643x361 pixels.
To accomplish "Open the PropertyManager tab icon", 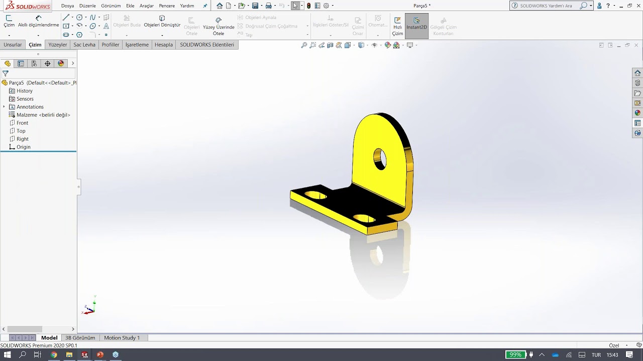I will pyautogui.click(x=21, y=63).
